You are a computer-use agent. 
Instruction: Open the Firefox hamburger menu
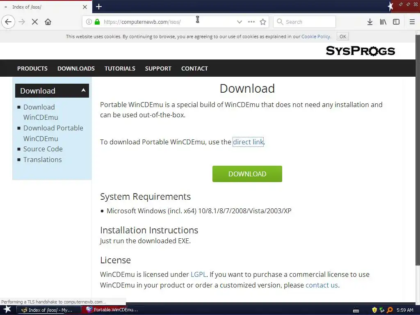pos(412,22)
